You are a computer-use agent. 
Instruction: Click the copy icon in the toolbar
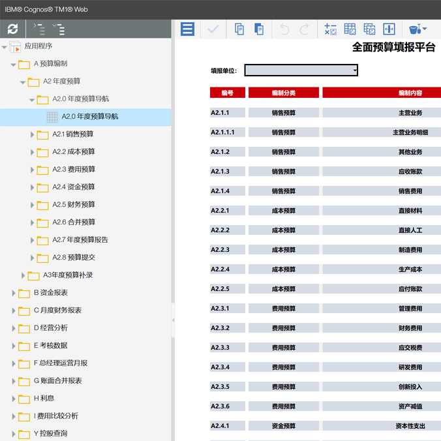tap(239, 29)
